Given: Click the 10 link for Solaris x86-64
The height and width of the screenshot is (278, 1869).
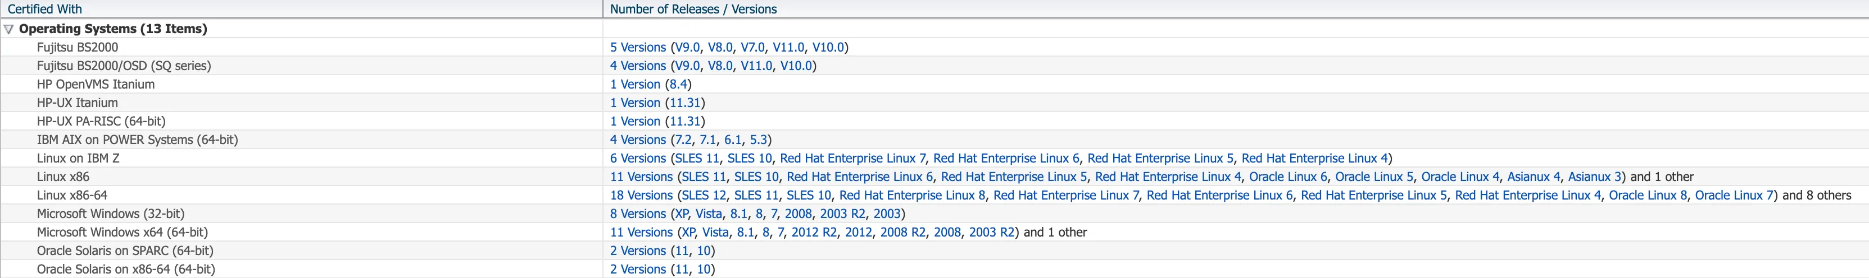Looking at the screenshot, I should click(704, 269).
